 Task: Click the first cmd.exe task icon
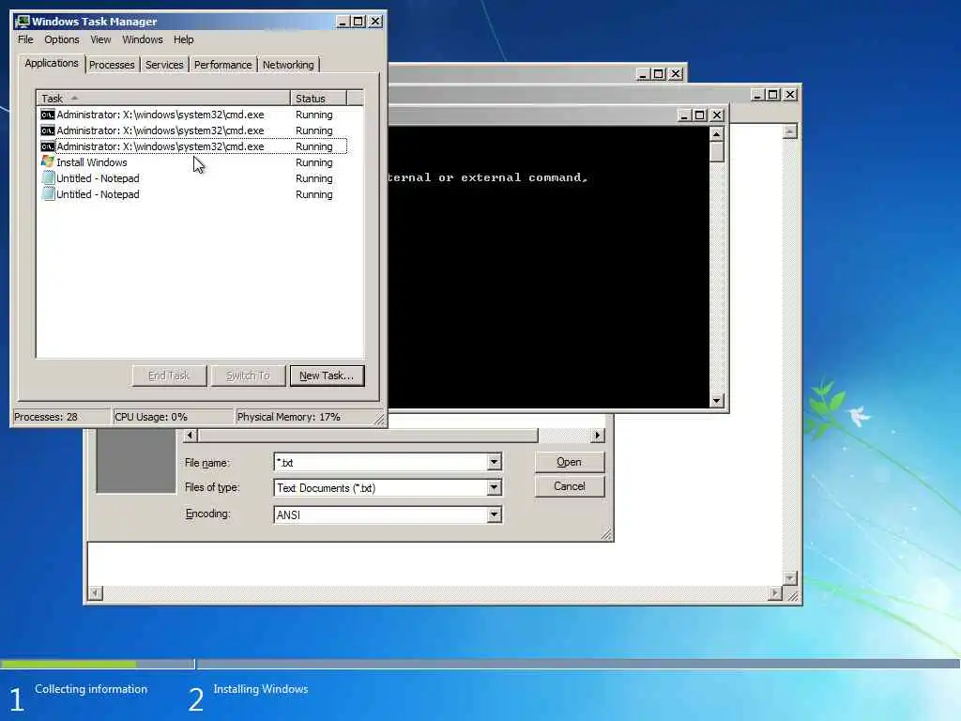[47, 115]
